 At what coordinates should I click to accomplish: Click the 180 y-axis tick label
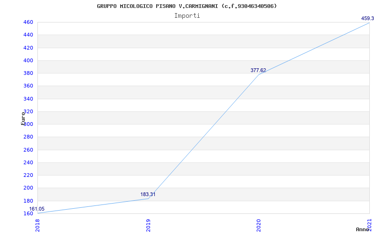click(28, 201)
